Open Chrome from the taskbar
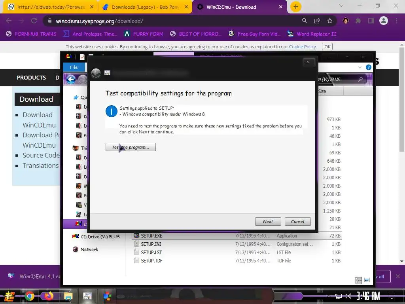The image size is (405, 304). (29, 296)
